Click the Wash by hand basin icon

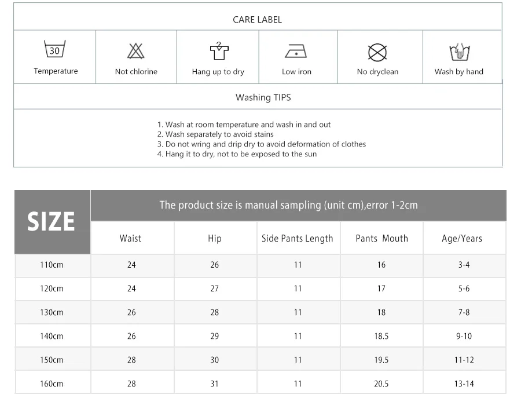tap(459, 52)
